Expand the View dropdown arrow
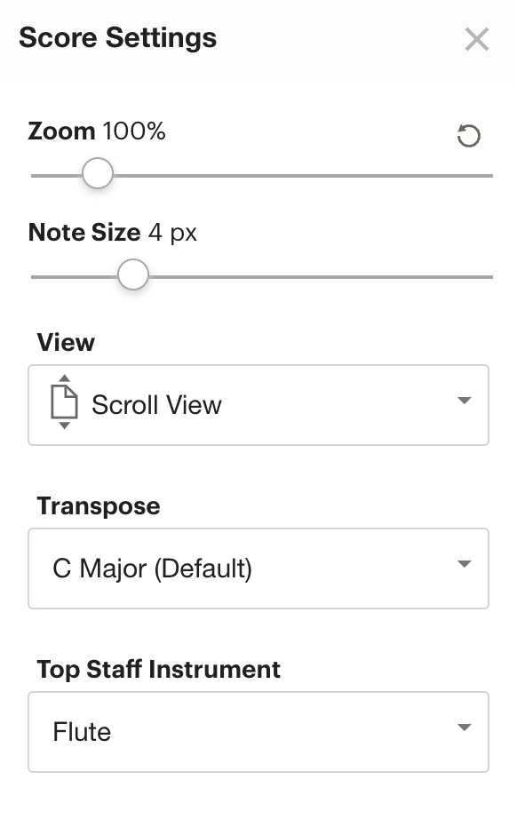 [x=465, y=401]
